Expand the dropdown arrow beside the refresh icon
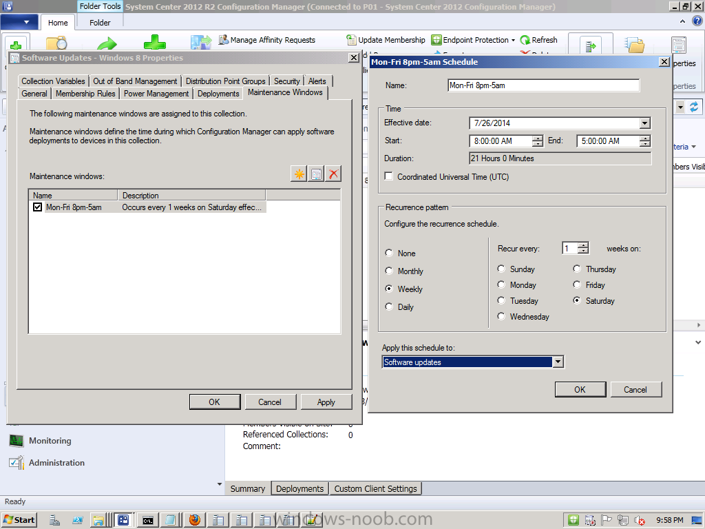This screenshot has height=529, width=705. pyautogui.click(x=681, y=107)
